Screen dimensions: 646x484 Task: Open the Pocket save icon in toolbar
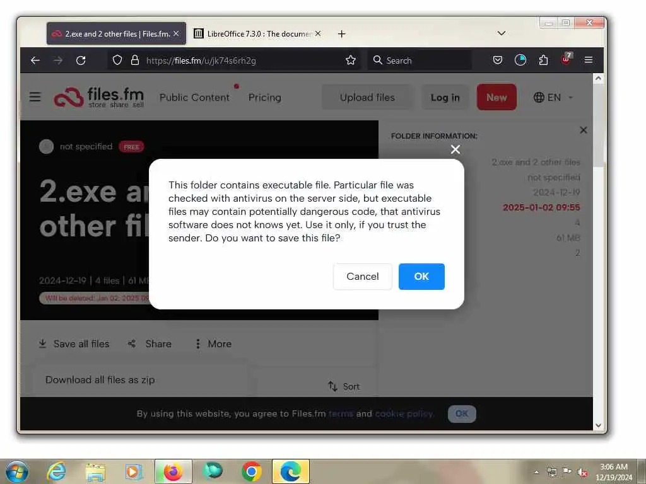click(498, 60)
